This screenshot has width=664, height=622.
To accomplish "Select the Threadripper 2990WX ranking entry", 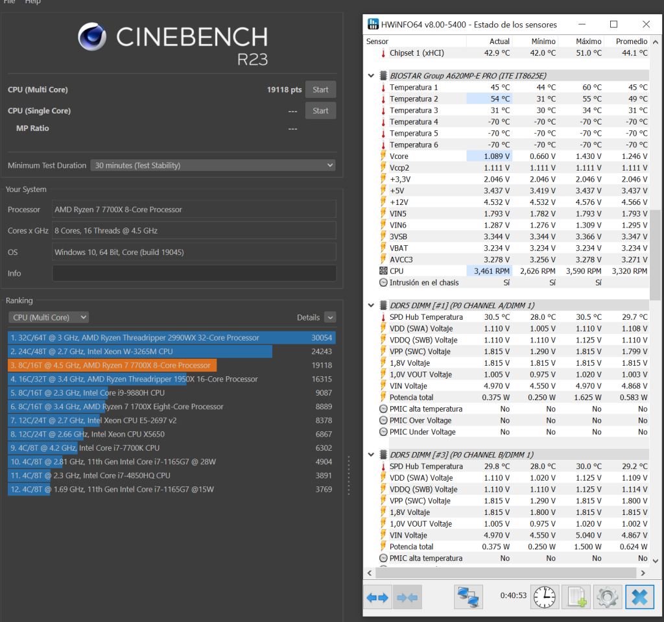I will [x=171, y=338].
